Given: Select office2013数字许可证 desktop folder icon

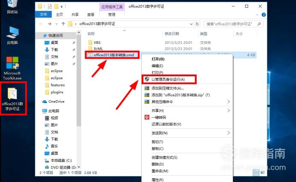Looking at the screenshot, I should (12, 99).
